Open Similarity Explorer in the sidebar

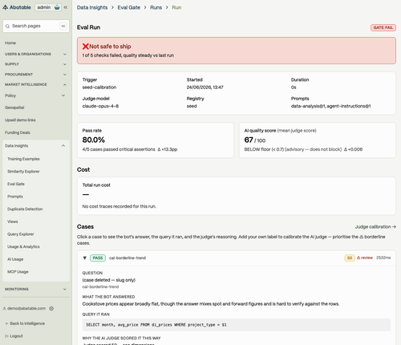point(23,172)
